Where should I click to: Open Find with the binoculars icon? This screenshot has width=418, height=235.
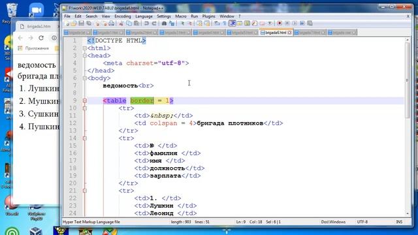tap(164, 23)
